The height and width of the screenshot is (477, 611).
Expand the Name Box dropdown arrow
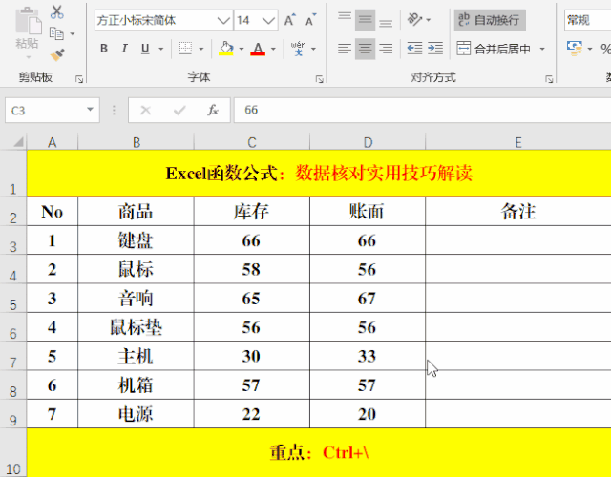coord(91,111)
